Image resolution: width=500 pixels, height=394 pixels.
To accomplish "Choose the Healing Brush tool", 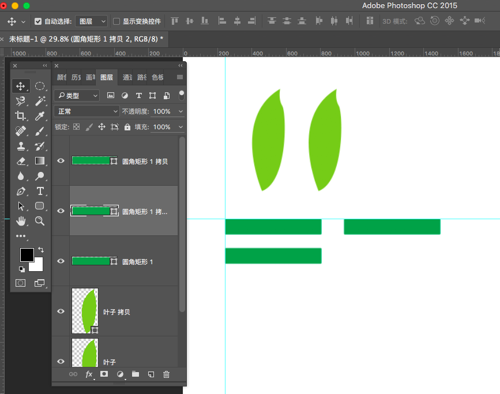I will tap(21, 131).
